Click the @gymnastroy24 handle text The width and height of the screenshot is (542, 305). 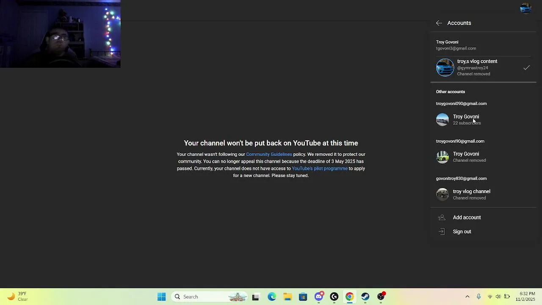473,68
